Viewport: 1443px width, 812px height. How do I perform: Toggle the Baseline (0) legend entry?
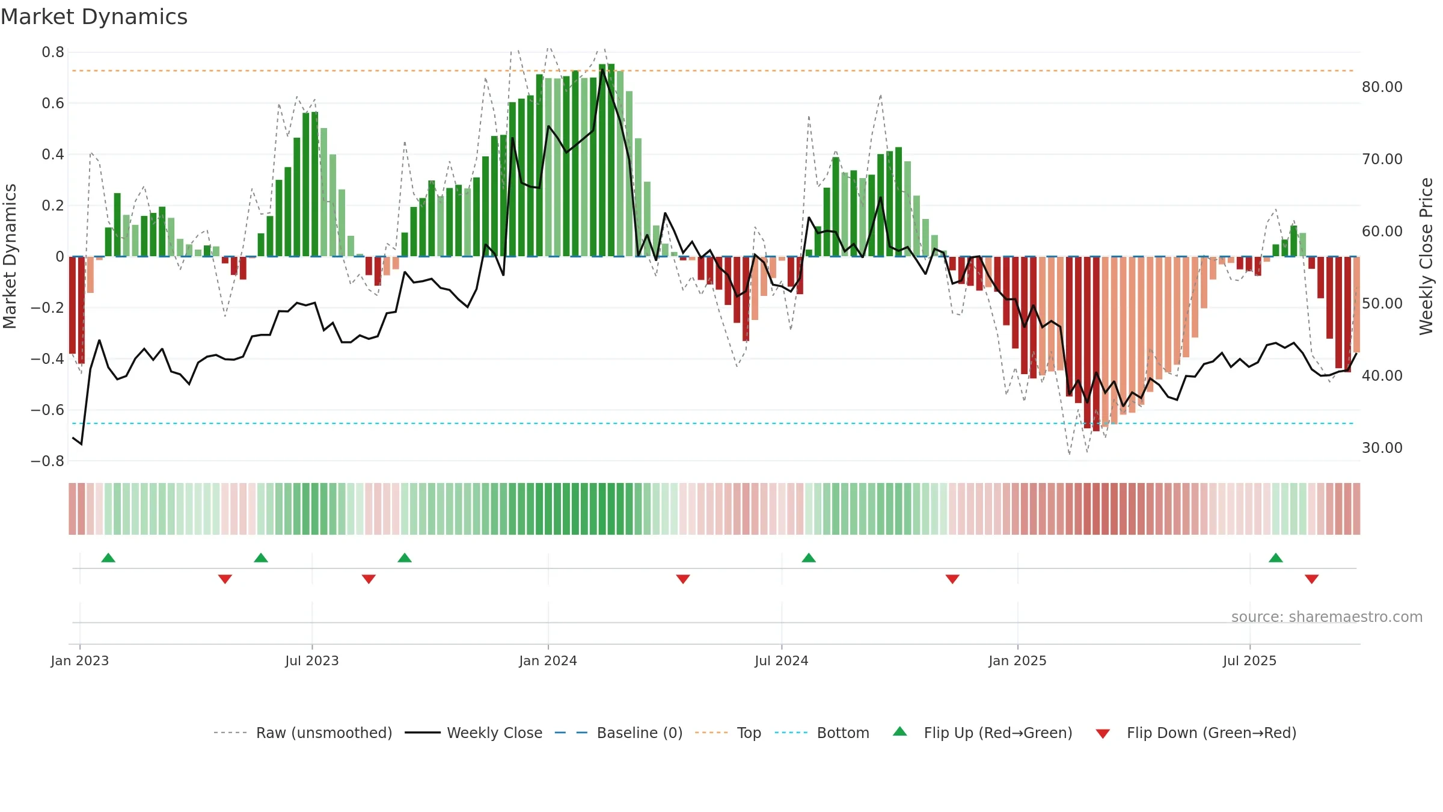pos(619,733)
